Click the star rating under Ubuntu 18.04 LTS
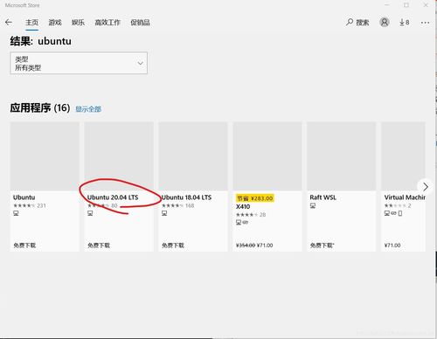 [172, 205]
